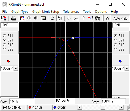Open the File menu
This screenshot has width=130, height=111.
tap(5, 12)
